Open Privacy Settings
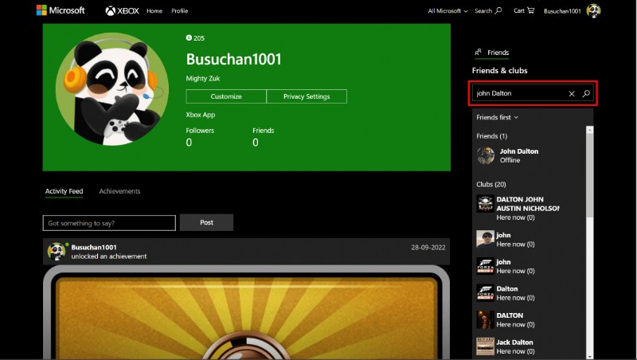Viewport: 637px width, 360px height. coord(307,96)
